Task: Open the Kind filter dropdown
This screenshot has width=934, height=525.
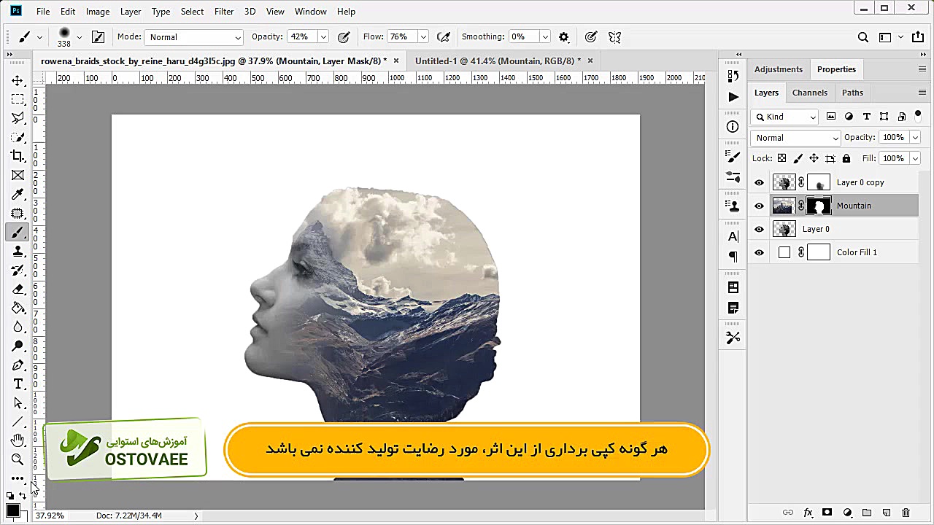Action: [784, 117]
